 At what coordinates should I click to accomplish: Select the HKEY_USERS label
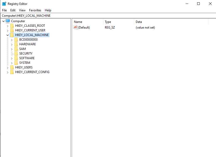24,67
